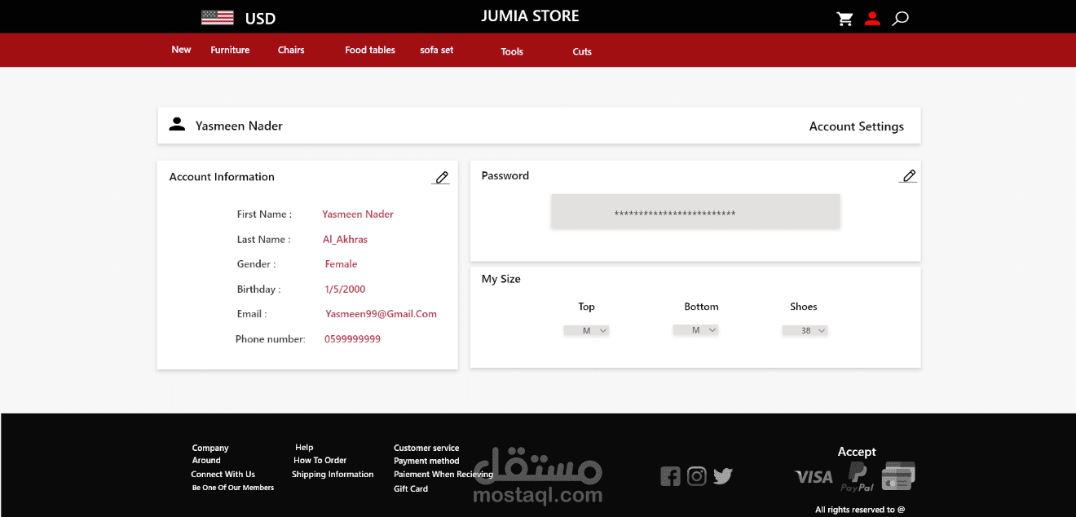The image size is (1076, 517).
Task: Click the red user account icon
Action: (872, 19)
